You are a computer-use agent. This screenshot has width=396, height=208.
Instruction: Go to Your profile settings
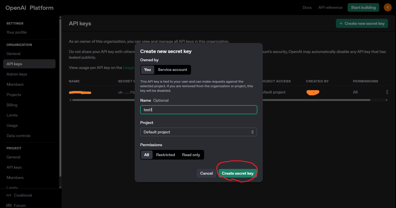pos(17,32)
